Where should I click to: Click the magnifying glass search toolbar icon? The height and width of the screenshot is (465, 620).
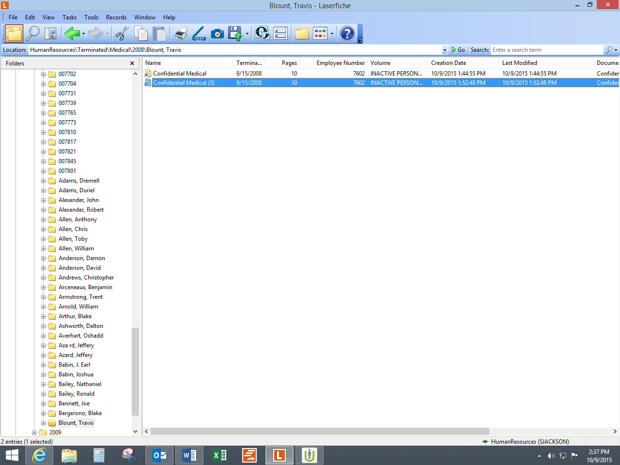click(x=33, y=33)
